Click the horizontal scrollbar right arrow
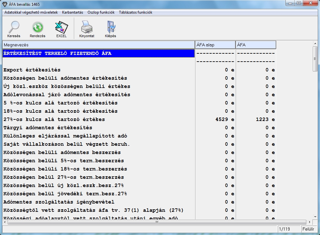Image resolution: width=320 pixels, height=235 pixels. click(309, 222)
